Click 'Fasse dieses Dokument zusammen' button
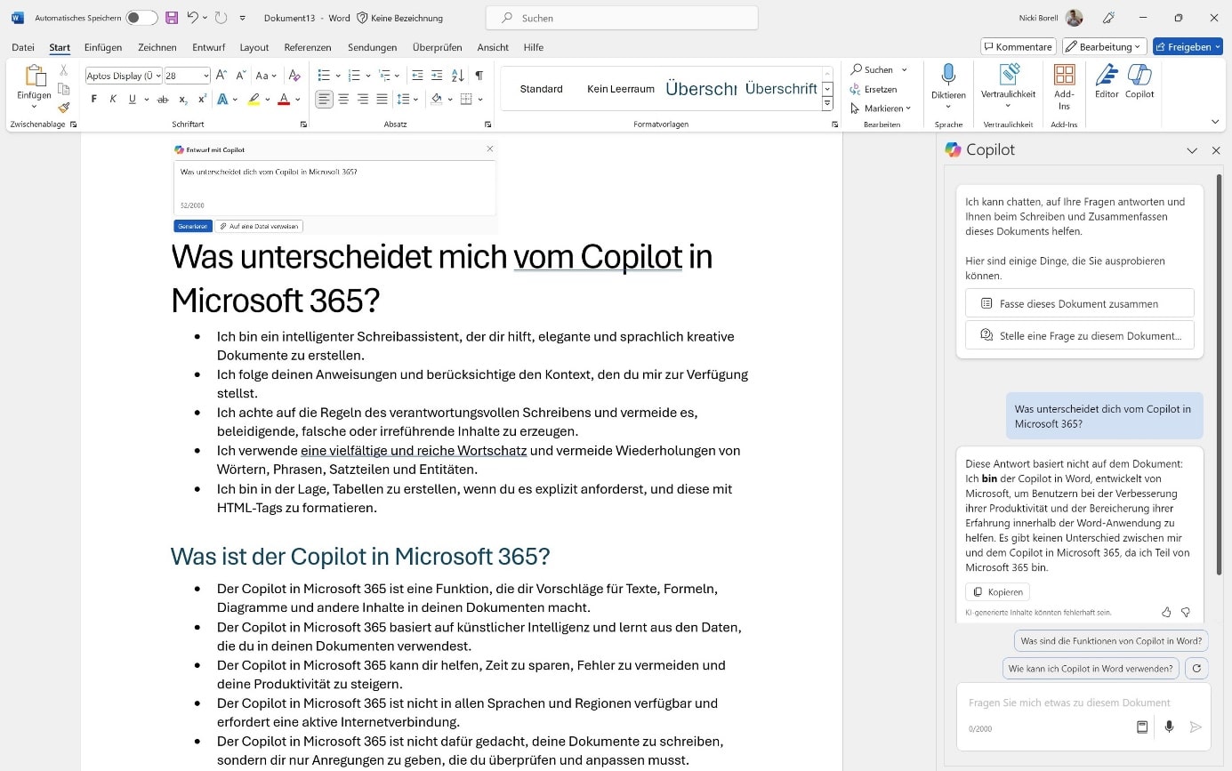Viewport: 1232px width, 771px height. tap(1079, 303)
